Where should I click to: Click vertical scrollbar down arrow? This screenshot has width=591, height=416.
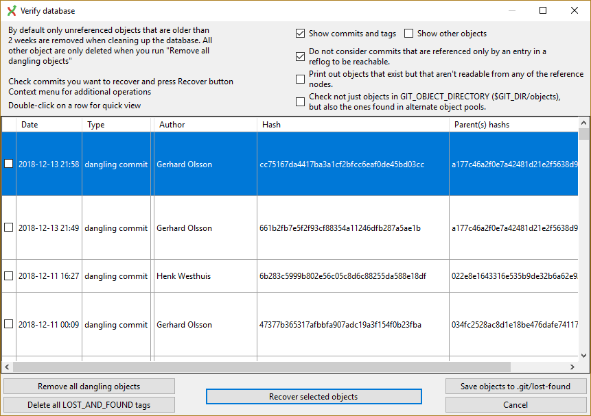583,356
